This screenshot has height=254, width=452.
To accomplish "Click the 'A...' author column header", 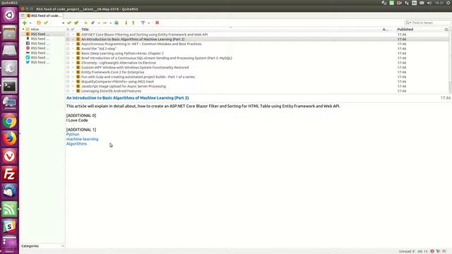I will (385, 30).
